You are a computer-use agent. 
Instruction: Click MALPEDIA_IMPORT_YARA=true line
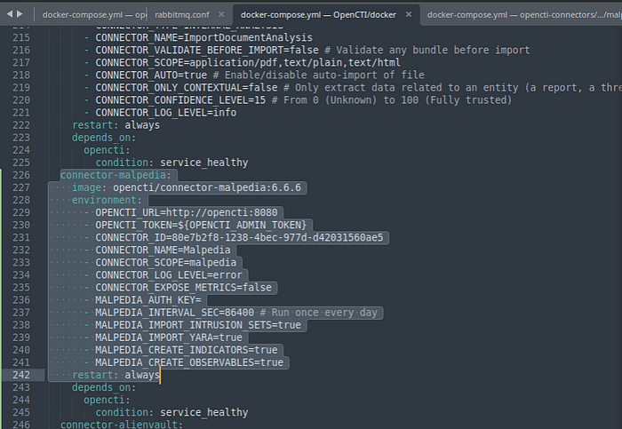click(169, 338)
